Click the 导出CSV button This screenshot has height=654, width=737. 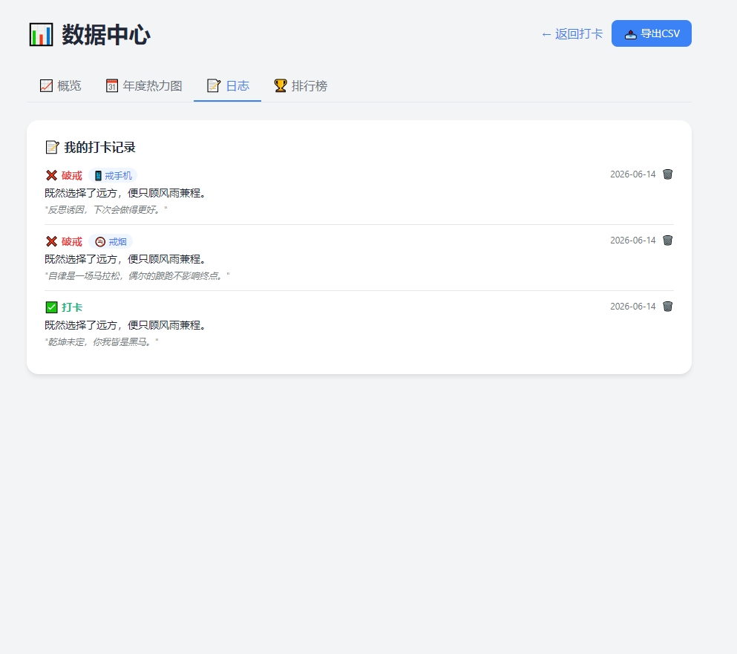[x=651, y=33]
